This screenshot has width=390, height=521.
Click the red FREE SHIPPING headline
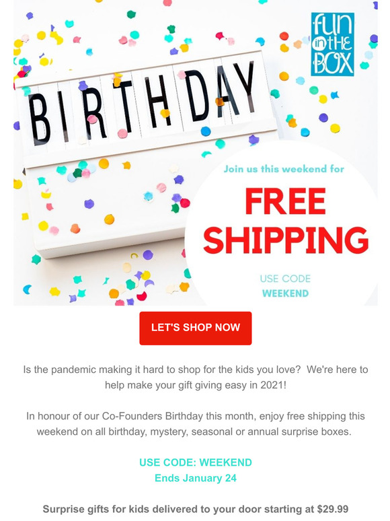click(286, 220)
